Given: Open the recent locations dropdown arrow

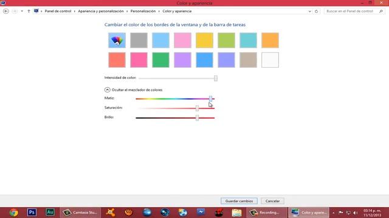Looking at the screenshot, I should tap(22, 11).
